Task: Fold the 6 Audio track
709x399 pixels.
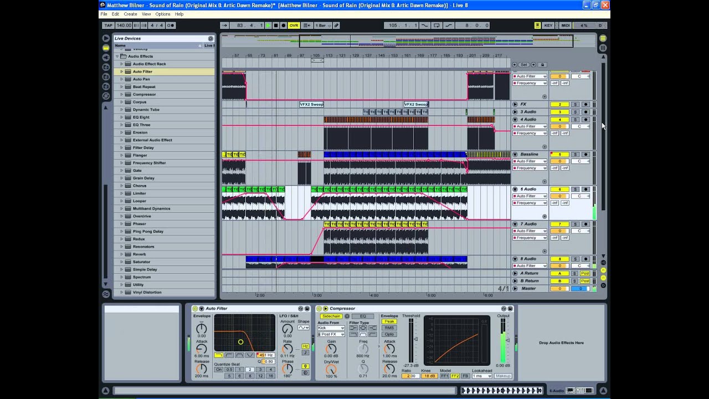Action: (515, 190)
